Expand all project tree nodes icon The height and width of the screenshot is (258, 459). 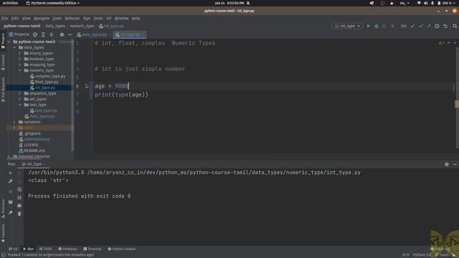pos(43,34)
